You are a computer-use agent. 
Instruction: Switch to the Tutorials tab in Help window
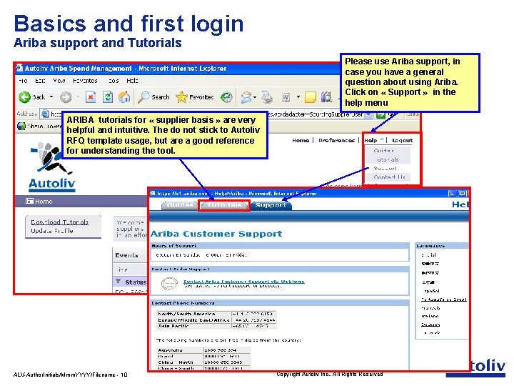(224, 205)
